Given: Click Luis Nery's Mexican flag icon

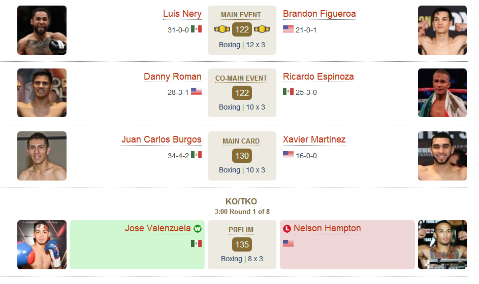Looking at the screenshot, I should point(196,29).
